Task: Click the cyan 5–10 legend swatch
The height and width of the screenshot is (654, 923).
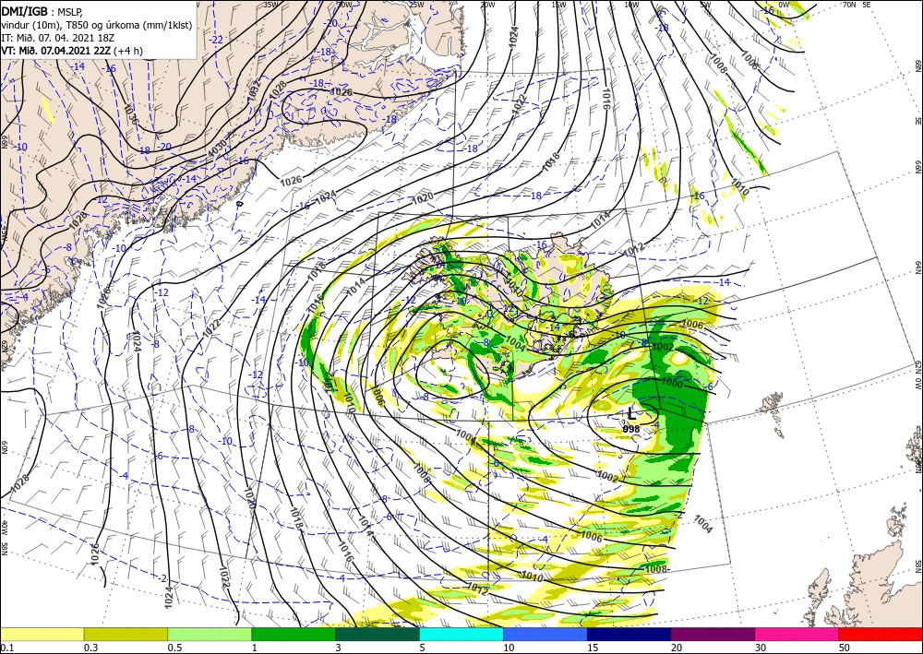Action: tap(461, 634)
